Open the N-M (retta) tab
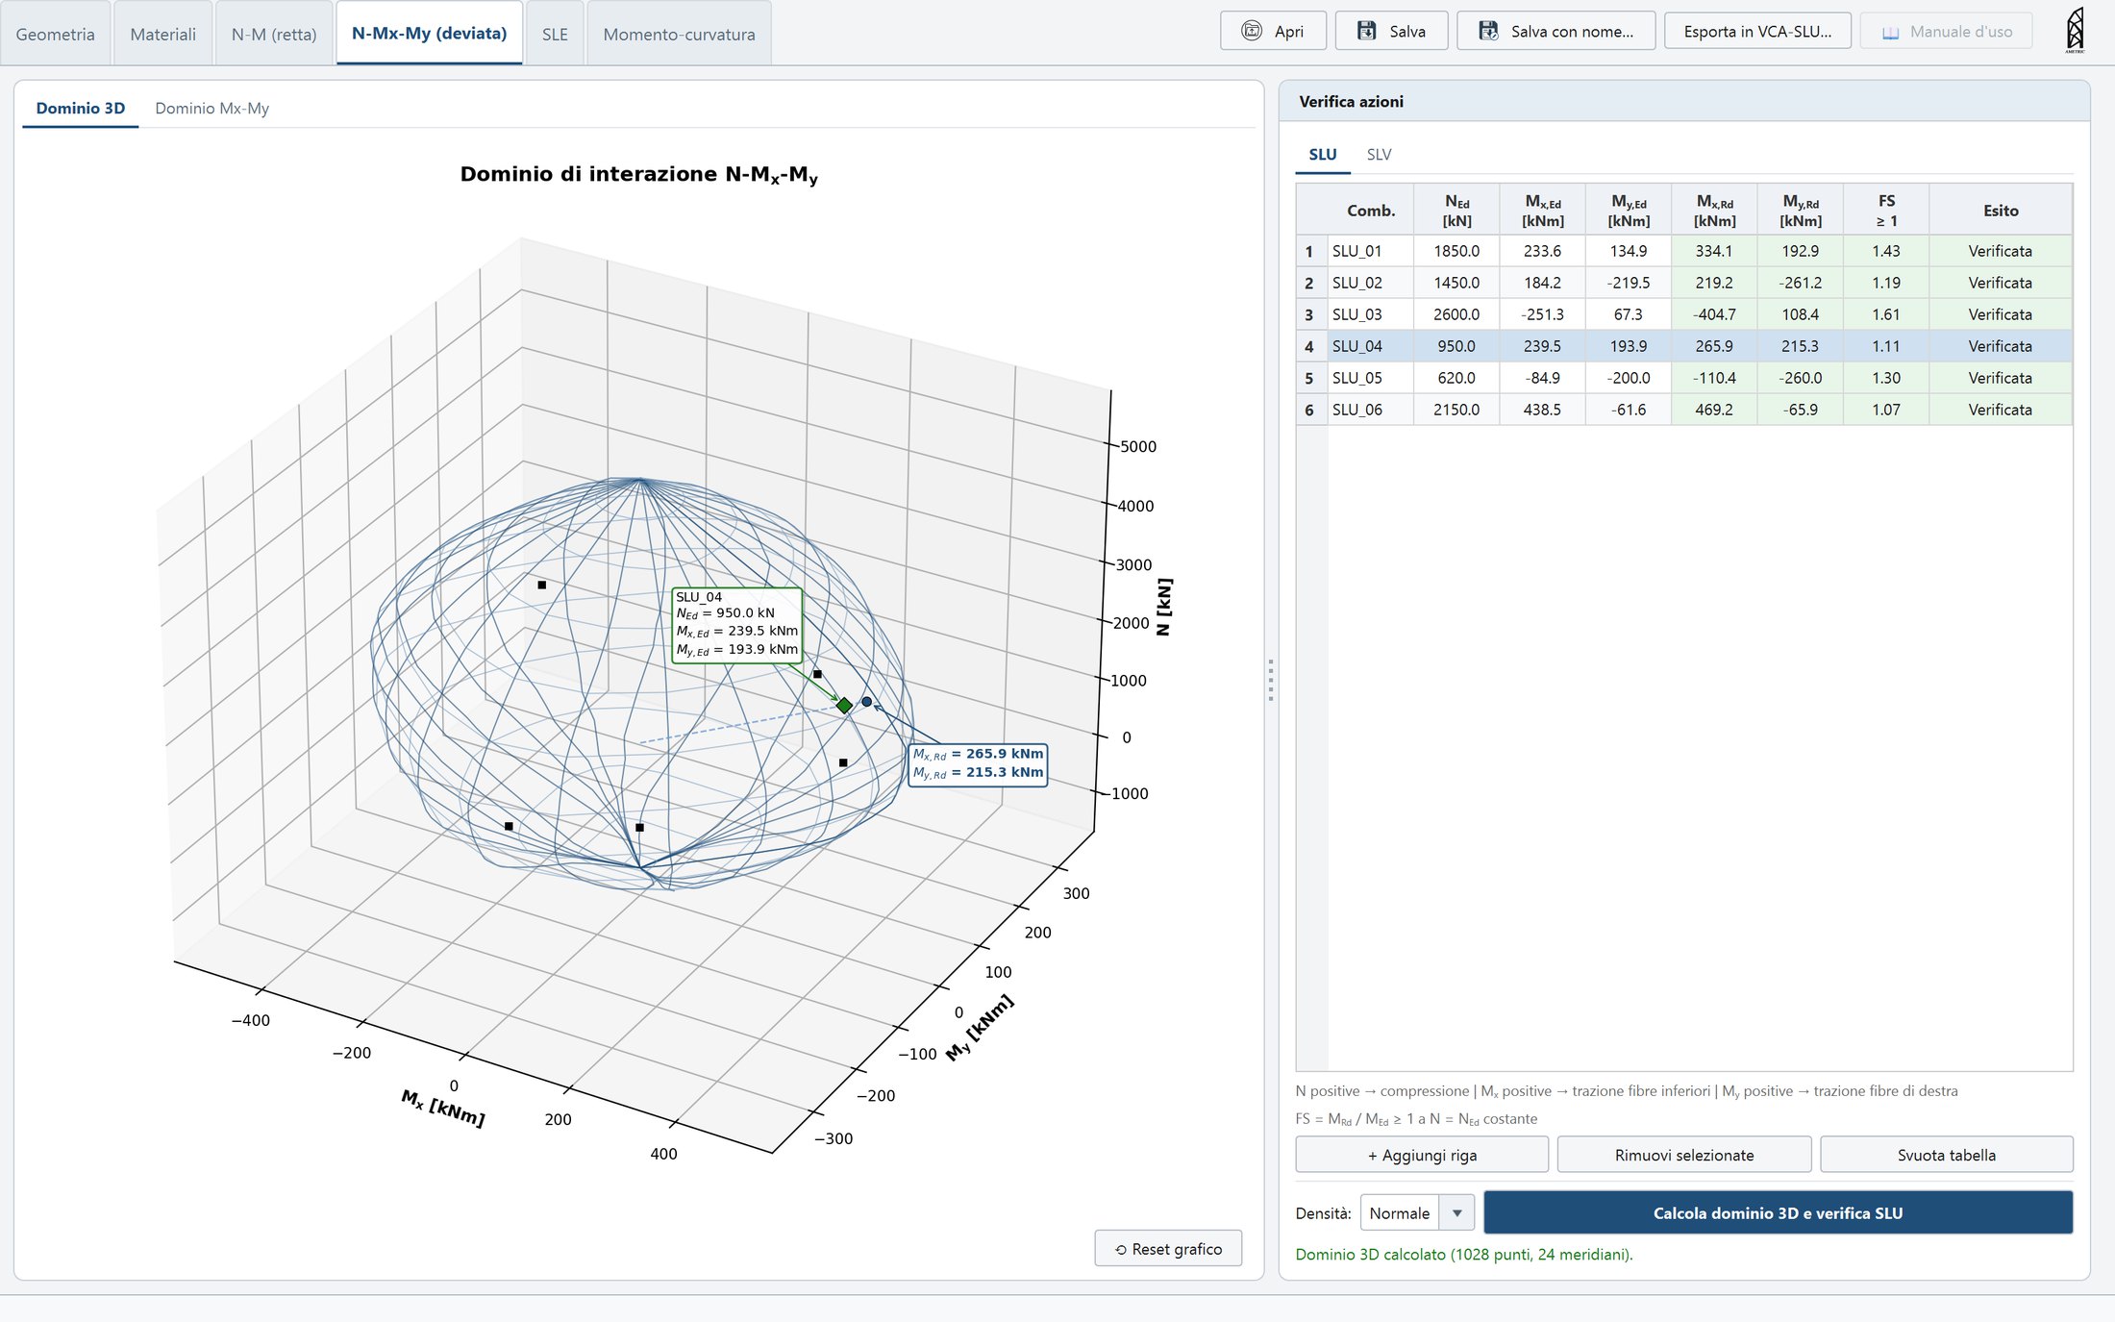The image size is (2115, 1322). tap(274, 34)
